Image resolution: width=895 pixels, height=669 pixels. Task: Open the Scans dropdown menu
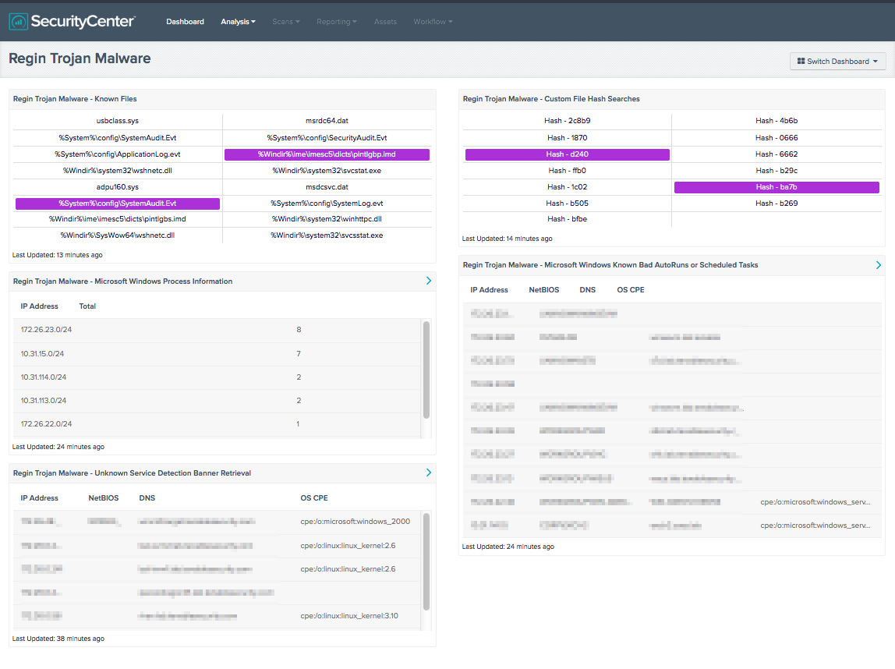click(x=285, y=22)
